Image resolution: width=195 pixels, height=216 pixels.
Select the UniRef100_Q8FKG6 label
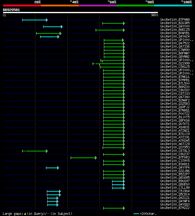pos(175,120)
